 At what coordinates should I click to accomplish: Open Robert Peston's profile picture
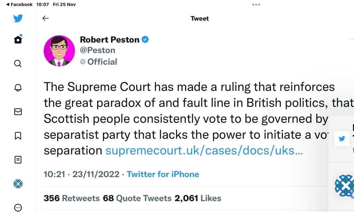(x=59, y=50)
